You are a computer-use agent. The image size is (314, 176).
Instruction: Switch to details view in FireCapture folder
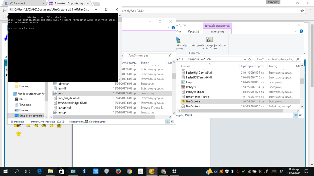tap(295, 116)
